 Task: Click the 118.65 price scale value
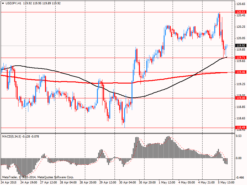(241, 118)
